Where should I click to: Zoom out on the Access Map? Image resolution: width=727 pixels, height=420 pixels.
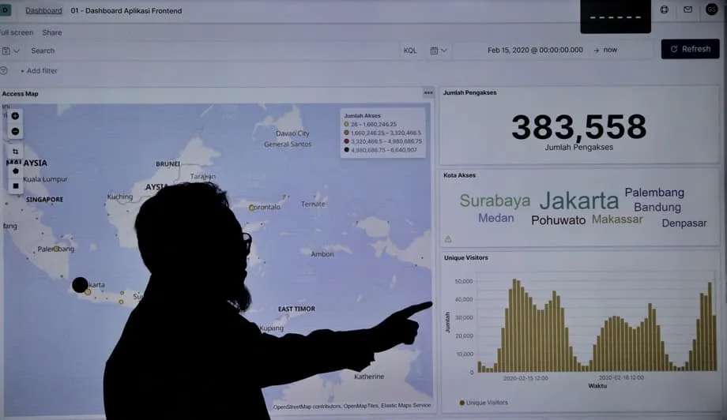pyautogui.click(x=15, y=132)
